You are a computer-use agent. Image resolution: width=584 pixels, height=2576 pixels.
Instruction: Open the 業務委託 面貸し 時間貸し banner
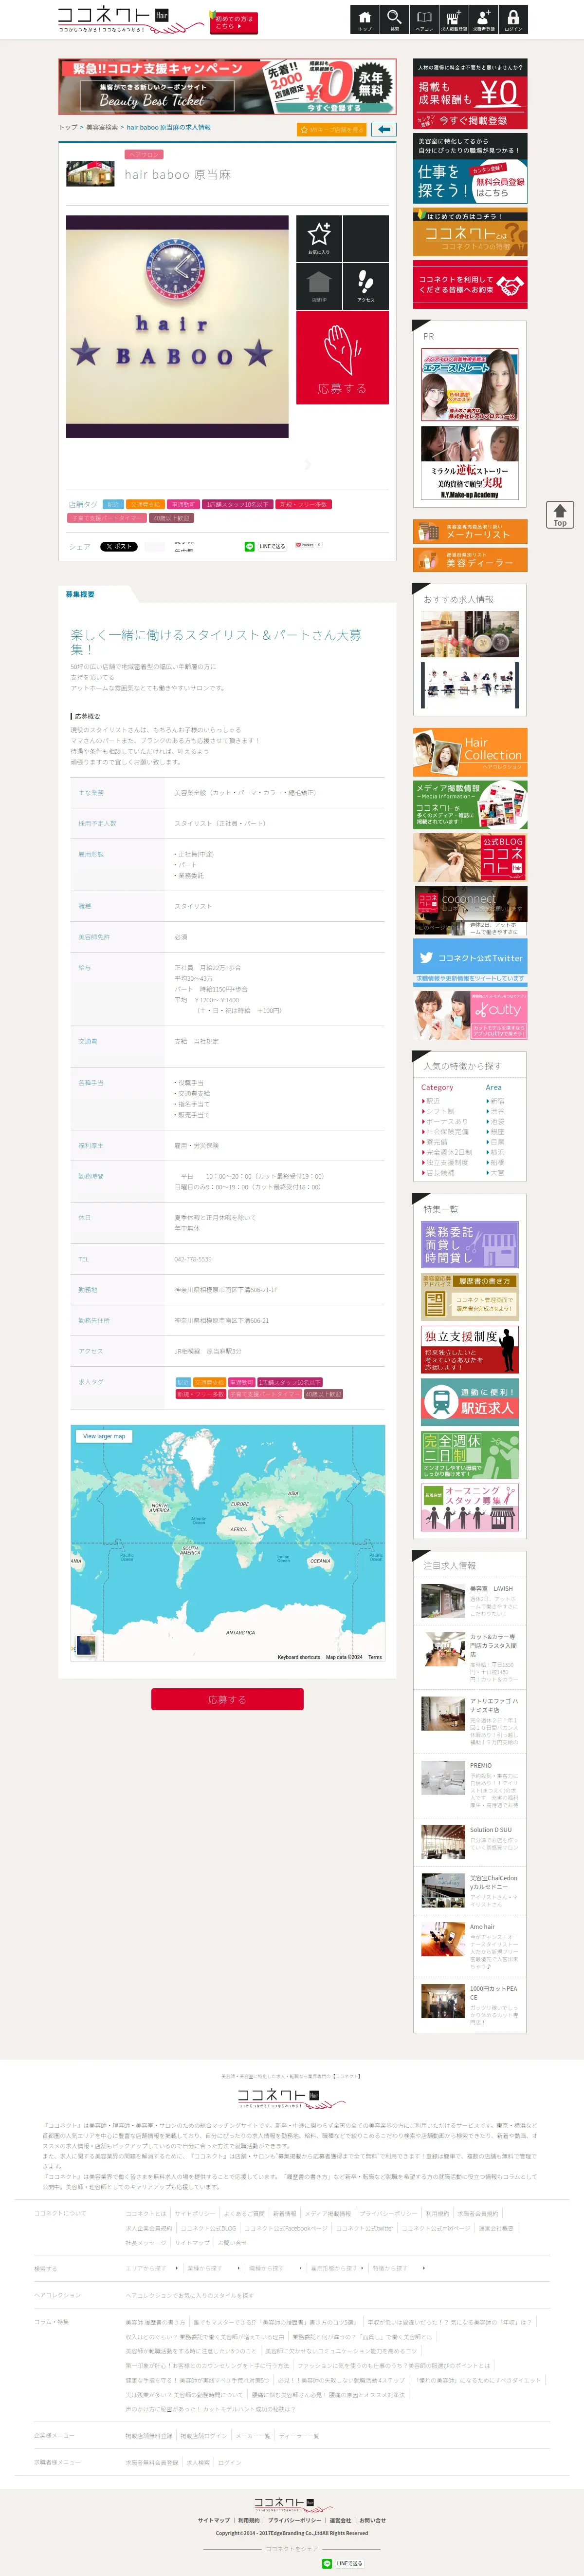click(470, 1244)
